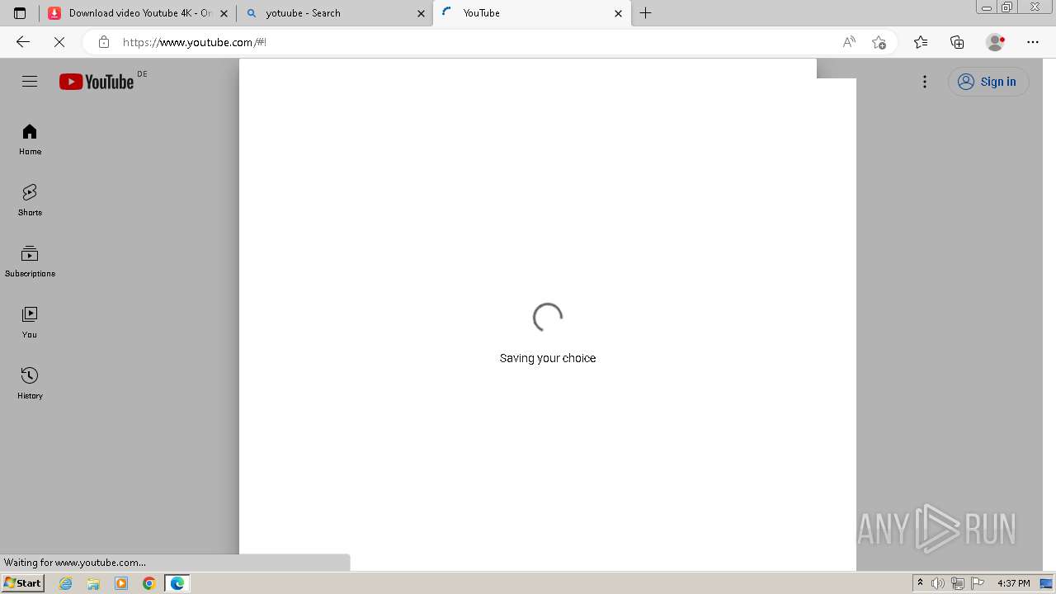Open a new browser tab
This screenshot has height=594, width=1056.
pyautogui.click(x=646, y=13)
